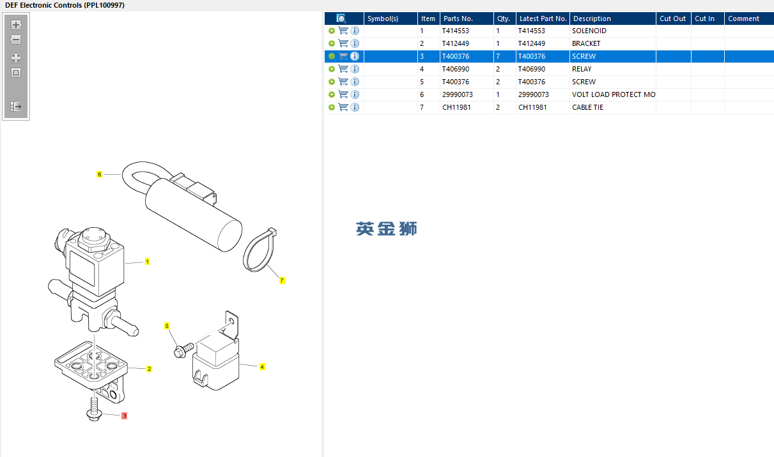Screen dimensions: 774x457
Task: Zoom in on the parts diagram
Action: (17, 25)
